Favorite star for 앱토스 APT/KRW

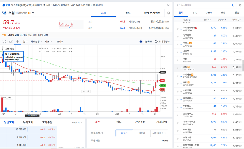point(178,44)
